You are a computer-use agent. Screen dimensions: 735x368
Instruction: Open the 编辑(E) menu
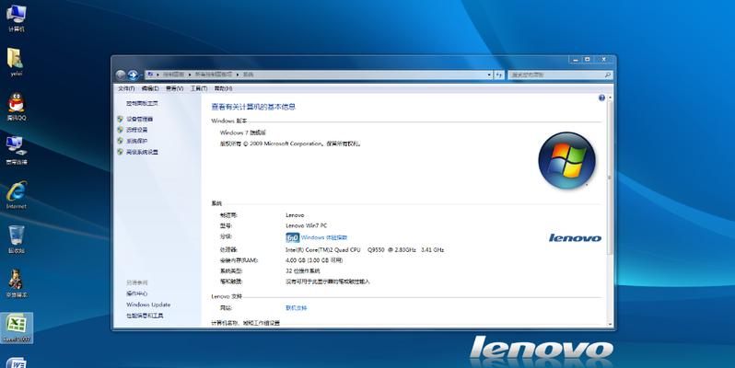[150, 88]
